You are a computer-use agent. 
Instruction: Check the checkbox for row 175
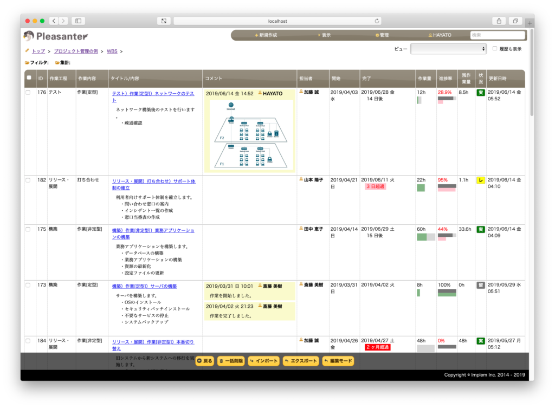(x=28, y=229)
